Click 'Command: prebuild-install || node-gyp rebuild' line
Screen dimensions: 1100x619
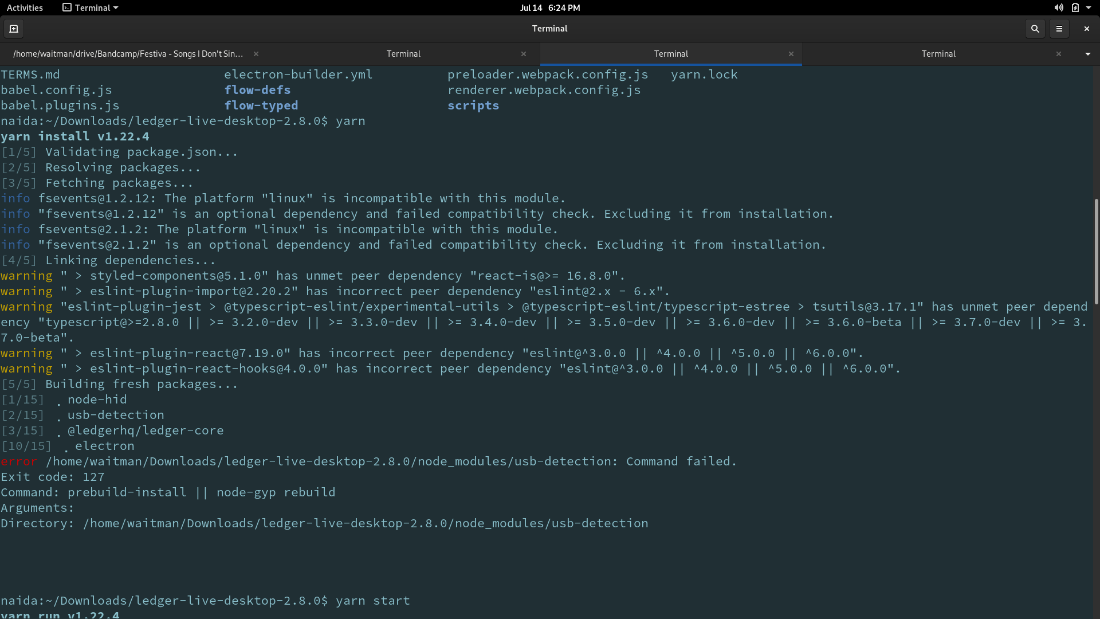pos(168,492)
